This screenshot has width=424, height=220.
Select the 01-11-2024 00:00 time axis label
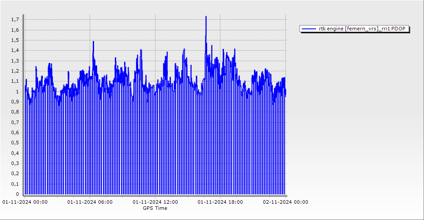(x=25, y=202)
